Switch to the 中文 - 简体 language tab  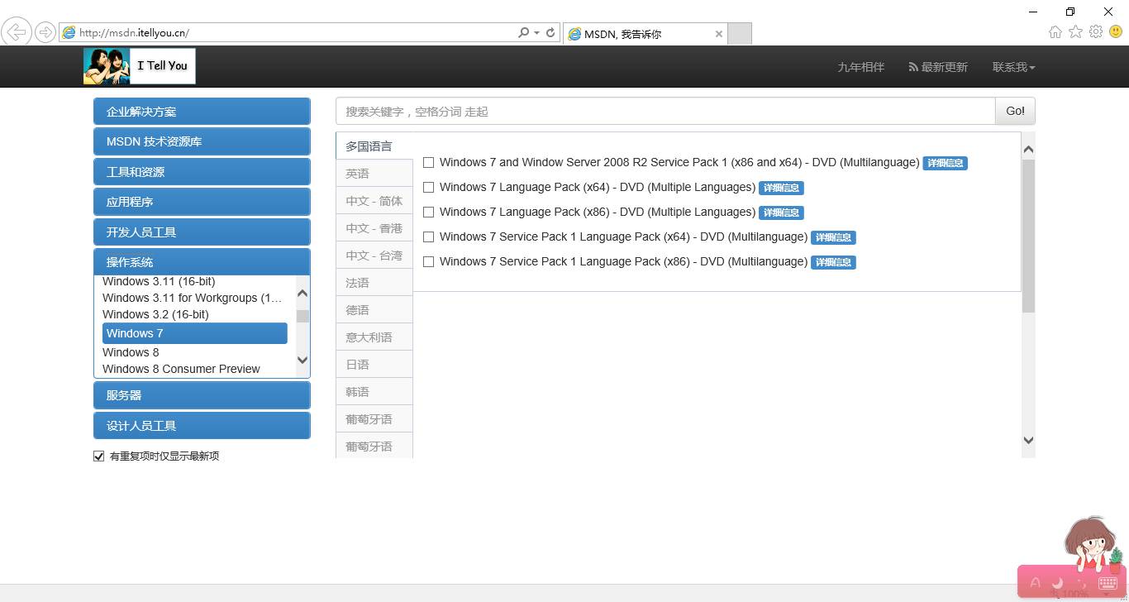click(x=374, y=201)
